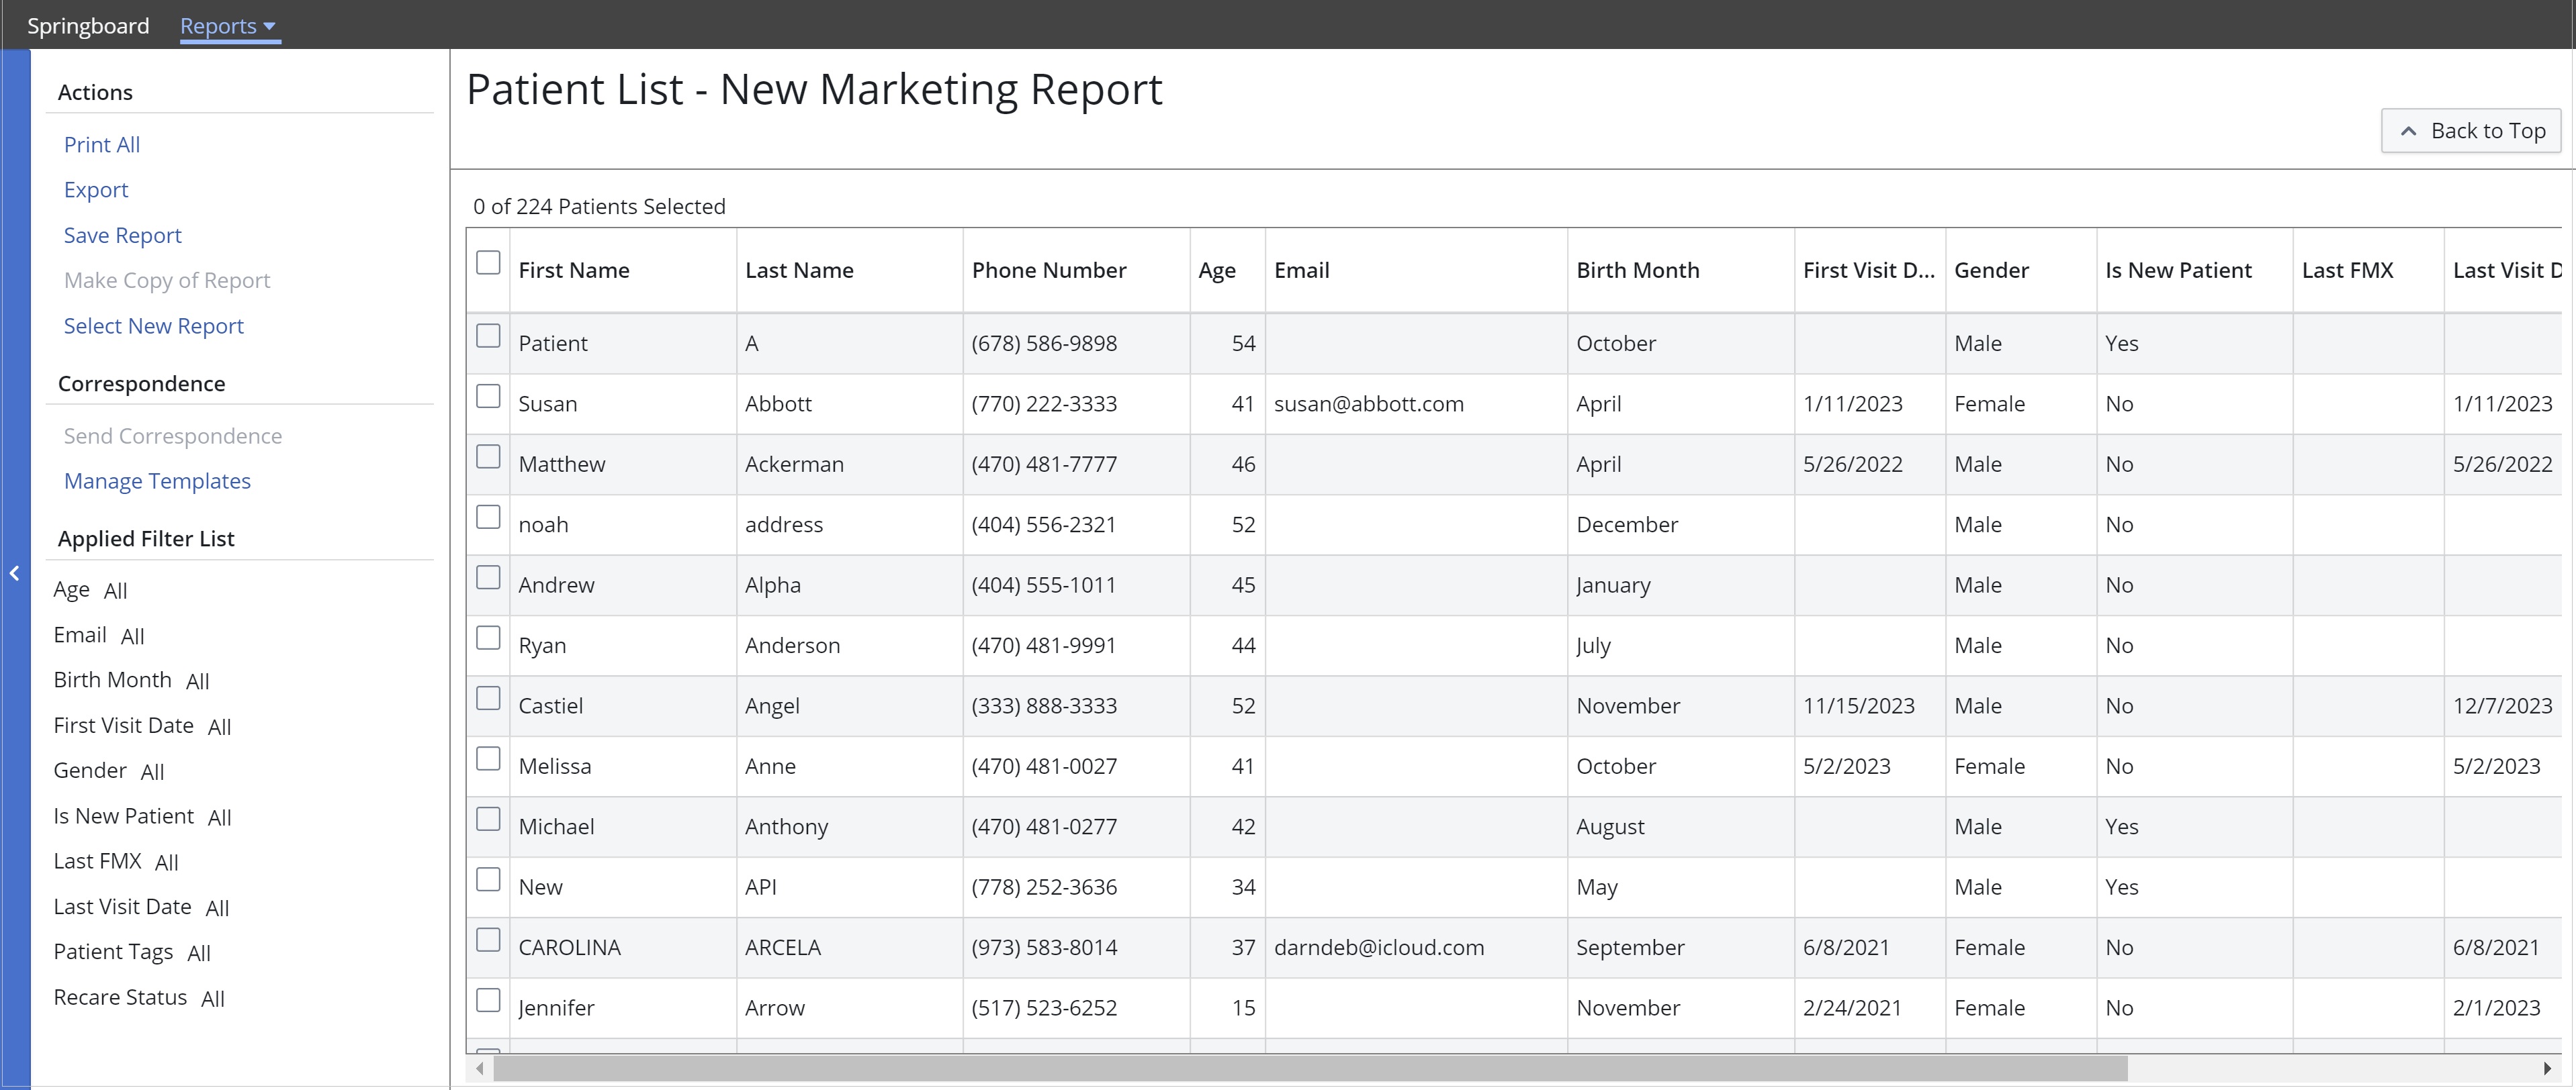Image resolution: width=2576 pixels, height=1090 pixels.
Task: Click Save Report
Action: (x=123, y=236)
